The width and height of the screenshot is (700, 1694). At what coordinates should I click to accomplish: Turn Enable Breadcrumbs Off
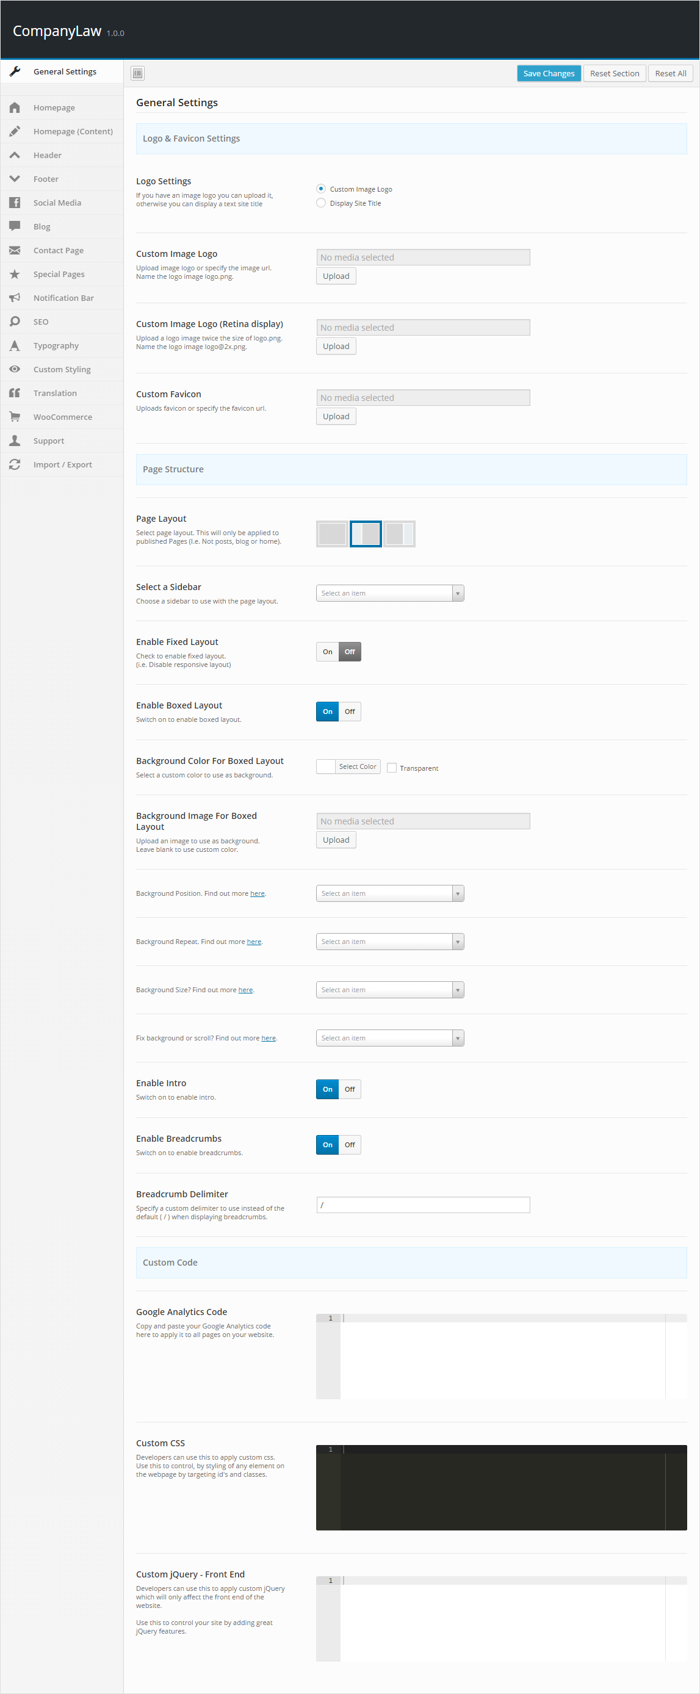coord(350,1145)
